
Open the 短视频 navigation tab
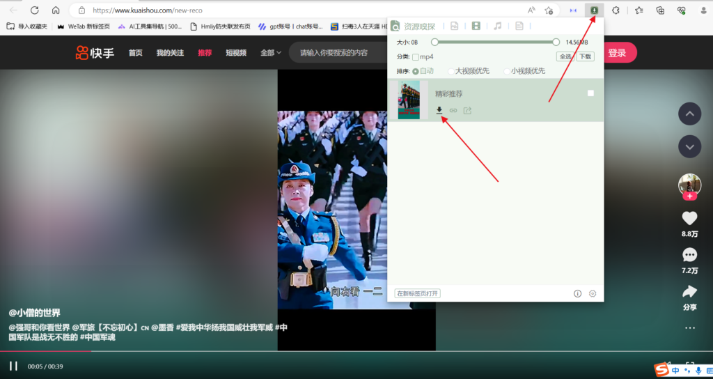click(236, 53)
